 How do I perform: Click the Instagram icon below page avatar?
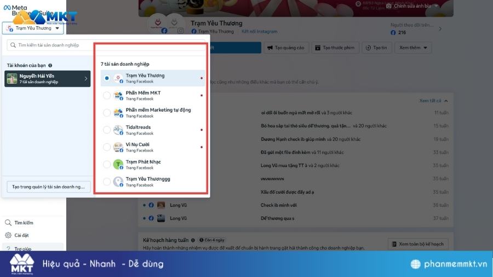pos(180,31)
